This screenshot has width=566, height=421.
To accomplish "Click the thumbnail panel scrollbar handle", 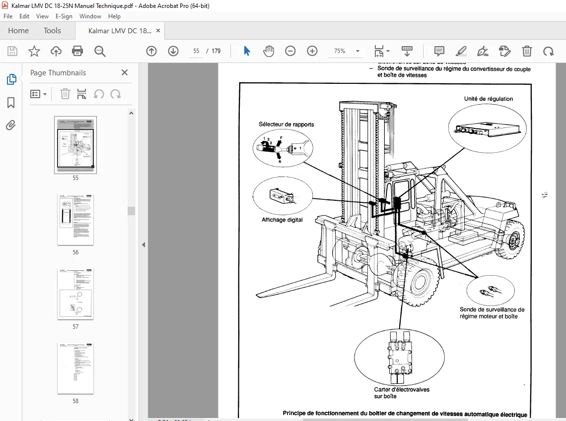I will (x=132, y=211).
